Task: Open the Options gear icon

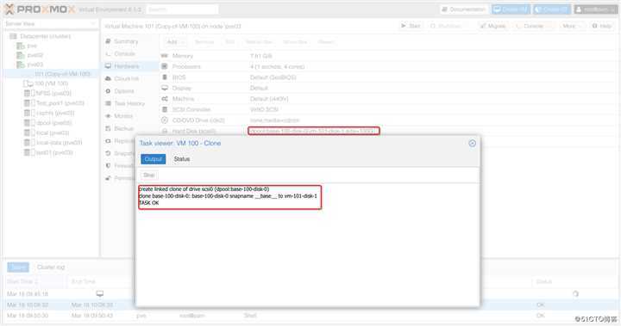Action: [108, 91]
